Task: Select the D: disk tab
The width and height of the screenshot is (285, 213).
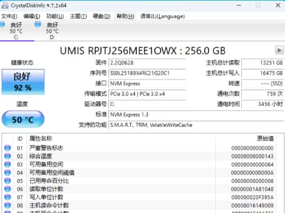Action: pyautogui.click(x=52, y=31)
